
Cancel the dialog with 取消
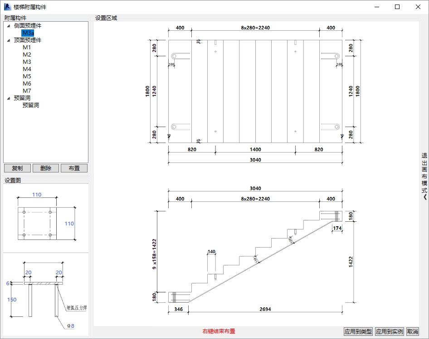point(413,332)
